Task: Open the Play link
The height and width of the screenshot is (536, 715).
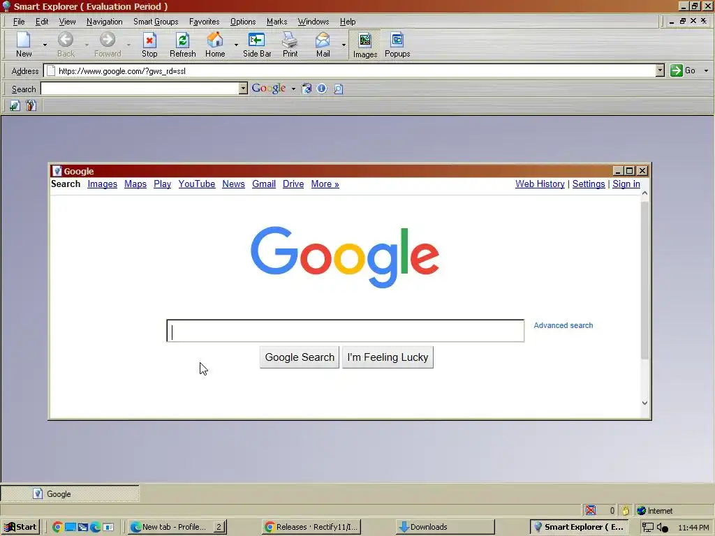Action: [162, 184]
